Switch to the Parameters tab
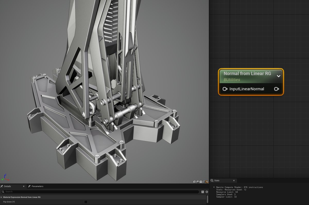Screen dimensions: 309x205 [x=37, y=186]
